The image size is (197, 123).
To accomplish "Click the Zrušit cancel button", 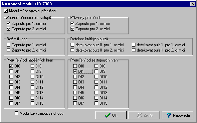I will point(144,115).
